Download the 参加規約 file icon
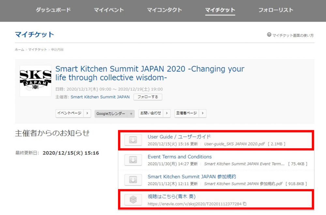Screen dimensions: 326x215 tap(133, 180)
